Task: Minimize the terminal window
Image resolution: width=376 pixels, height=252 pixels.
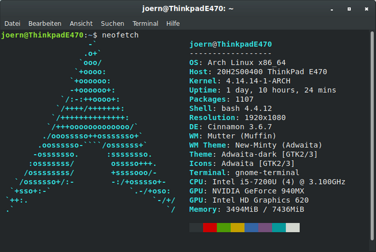Action: 331,9
